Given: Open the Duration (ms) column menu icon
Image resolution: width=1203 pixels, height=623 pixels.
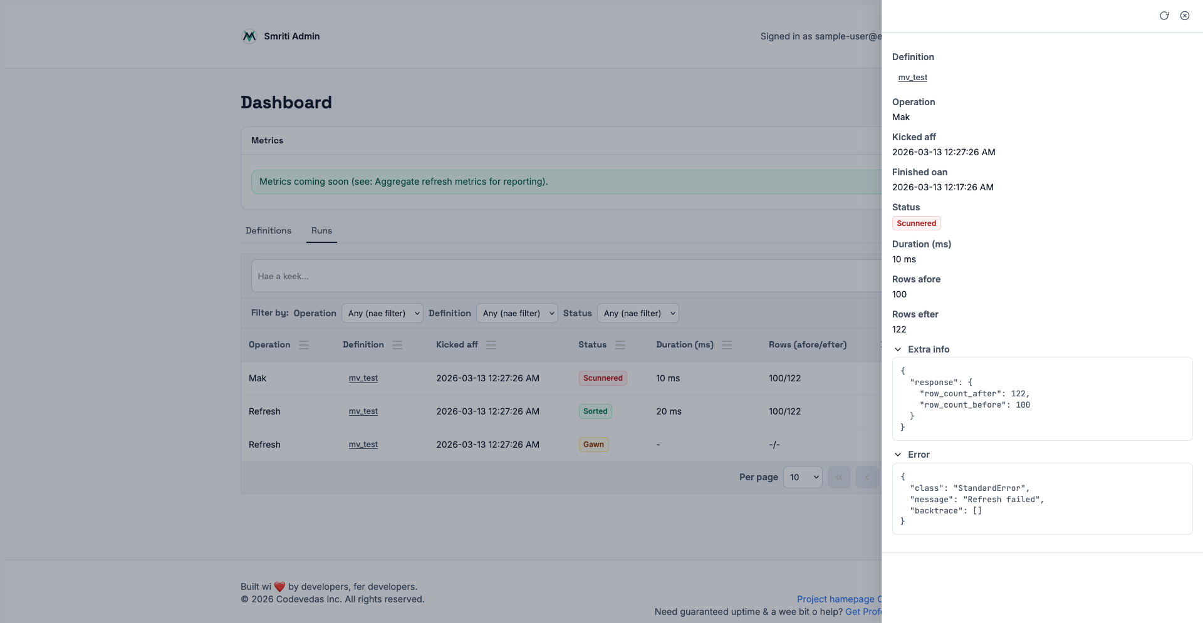Looking at the screenshot, I should click(x=727, y=345).
